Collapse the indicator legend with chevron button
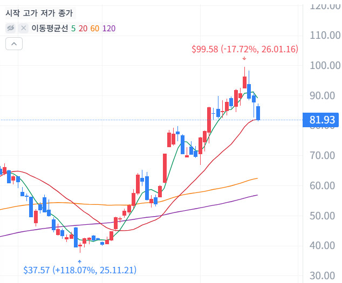The width and height of the screenshot is (342, 283). coord(13,44)
